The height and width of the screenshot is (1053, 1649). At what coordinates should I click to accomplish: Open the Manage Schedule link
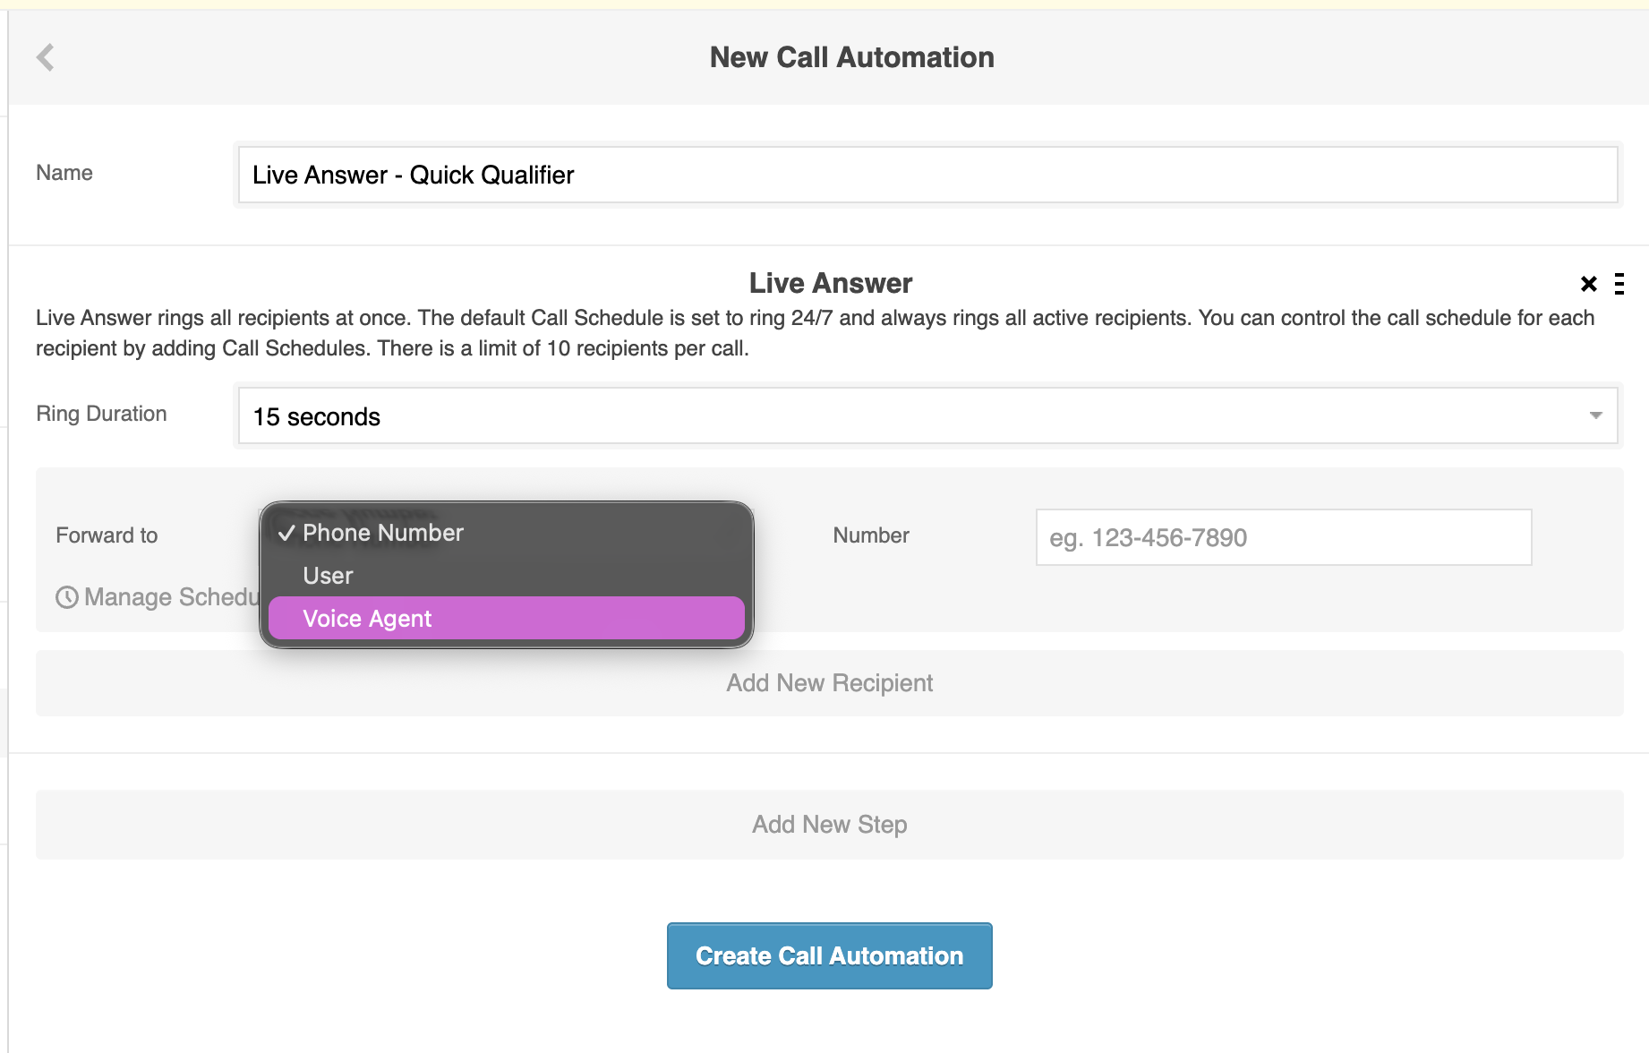(x=170, y=597)
